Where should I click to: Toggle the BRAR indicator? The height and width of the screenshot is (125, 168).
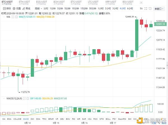[x=51, y=119]
